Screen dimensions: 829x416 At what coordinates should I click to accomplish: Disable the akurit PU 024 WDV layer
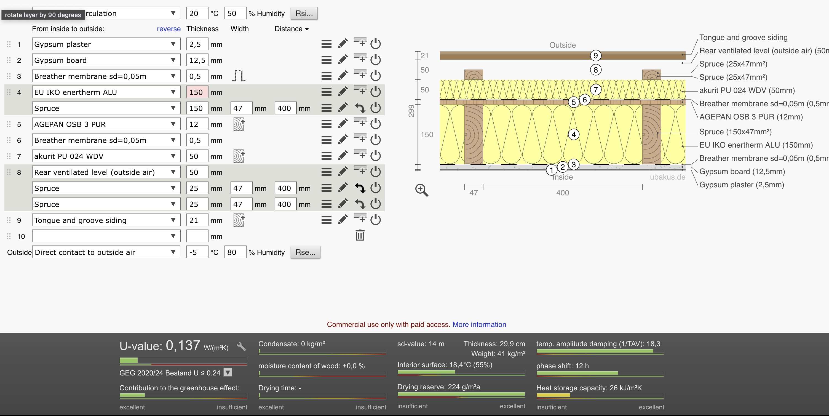pyautogui.click(x=376, y=156)
